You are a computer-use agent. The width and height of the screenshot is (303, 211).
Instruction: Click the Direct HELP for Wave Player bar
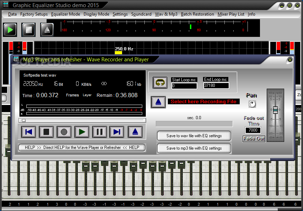[x=82, y=148]
